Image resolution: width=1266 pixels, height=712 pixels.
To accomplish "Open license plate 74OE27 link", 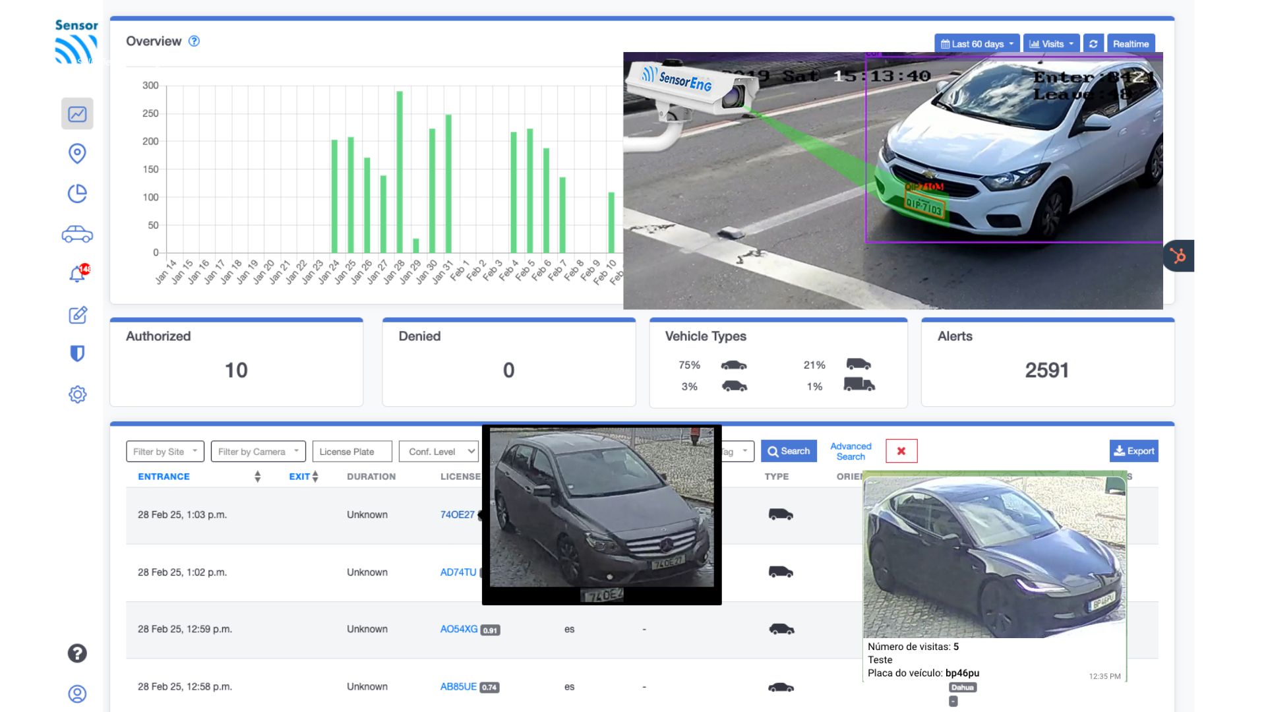I will [x=458, y=515].
